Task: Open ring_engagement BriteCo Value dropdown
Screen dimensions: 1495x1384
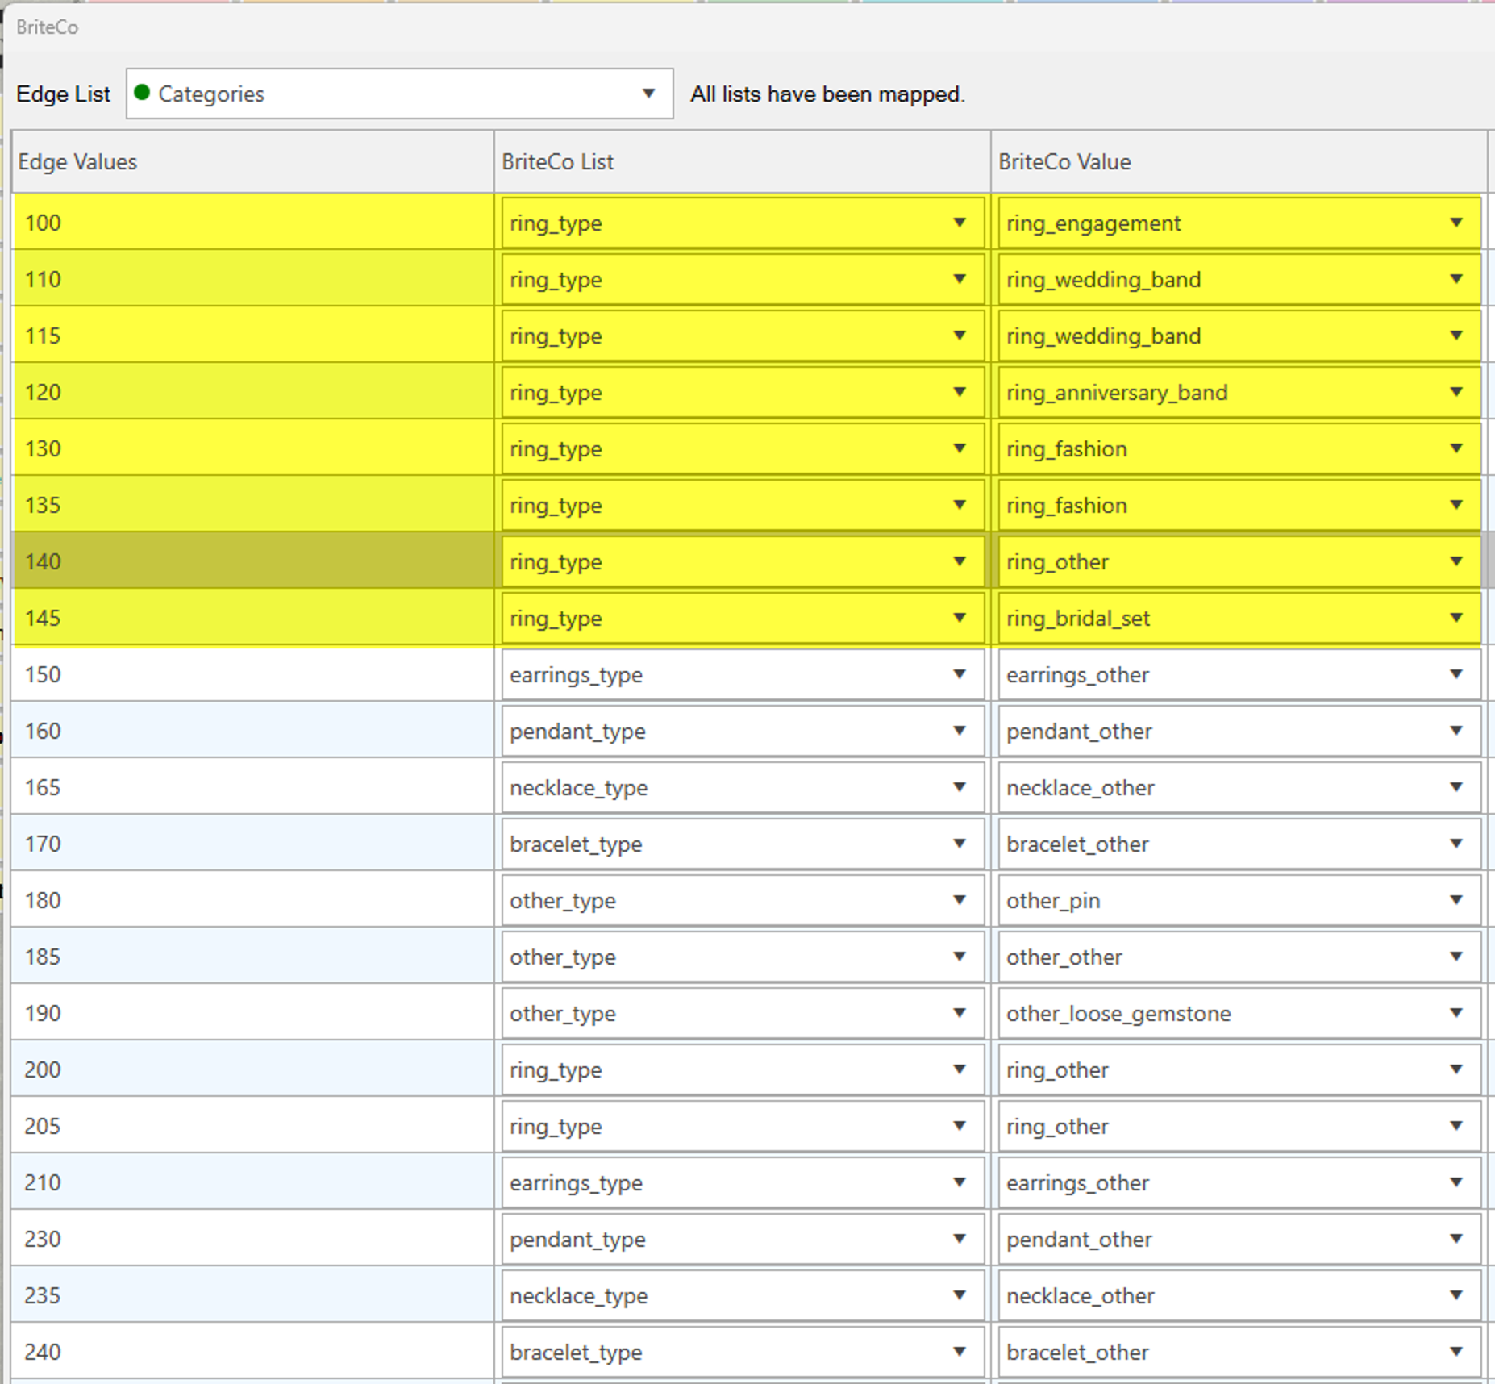Action: (x=1455, y=223)
